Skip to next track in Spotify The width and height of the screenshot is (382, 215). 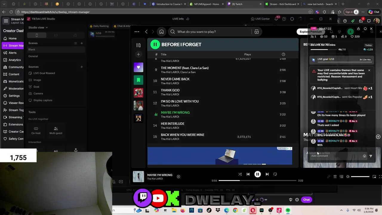[267, 174]
